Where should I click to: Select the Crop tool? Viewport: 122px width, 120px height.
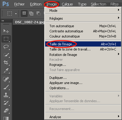click(x=6, y=63)
